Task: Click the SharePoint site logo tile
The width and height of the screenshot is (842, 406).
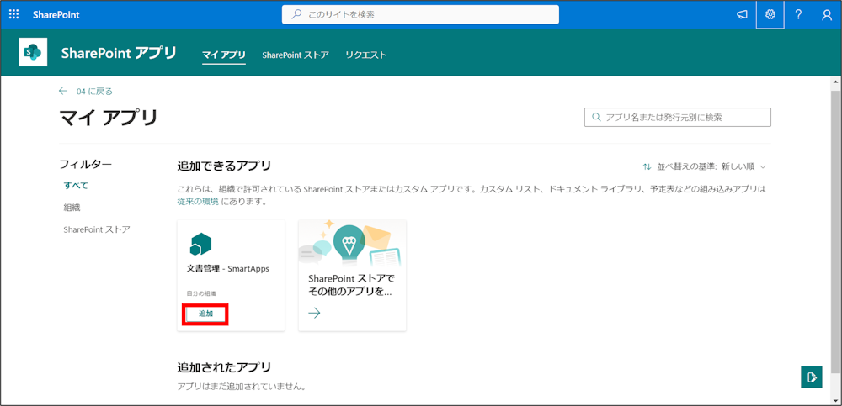Action: click(34, 52)
